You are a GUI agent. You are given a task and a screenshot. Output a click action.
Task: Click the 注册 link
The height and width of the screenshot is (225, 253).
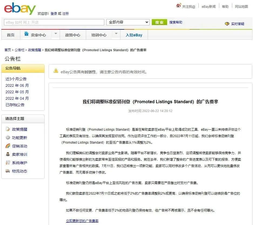pyautogui.click(x=65, y=13)
